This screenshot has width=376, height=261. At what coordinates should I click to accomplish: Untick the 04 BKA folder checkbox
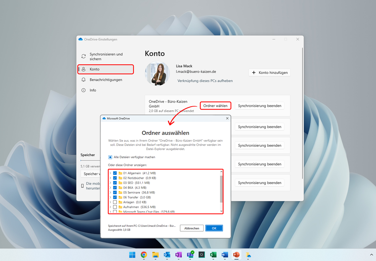(x=115, y=188)
